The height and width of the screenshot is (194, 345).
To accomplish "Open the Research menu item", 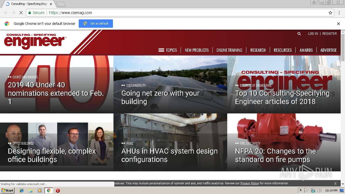I will pyautogui.click(x=258, y=50).
